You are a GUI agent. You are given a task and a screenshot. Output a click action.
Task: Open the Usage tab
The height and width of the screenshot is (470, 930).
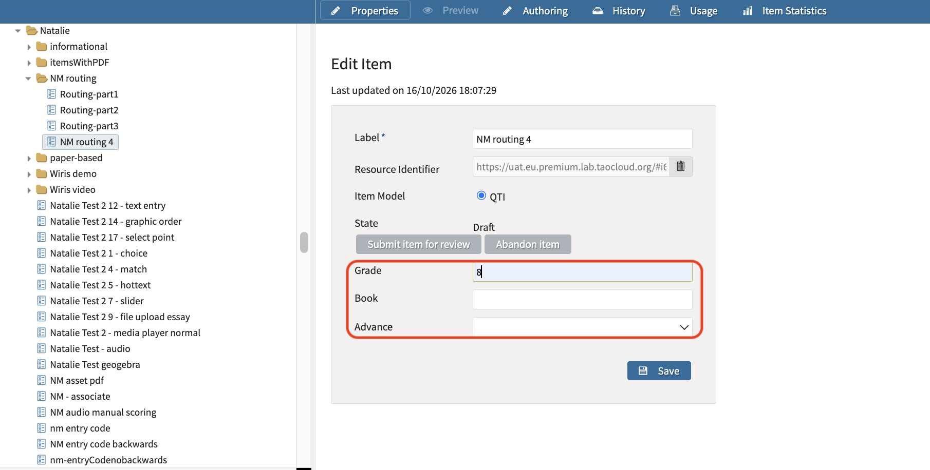pyautogui.click(x=694, y=11)
